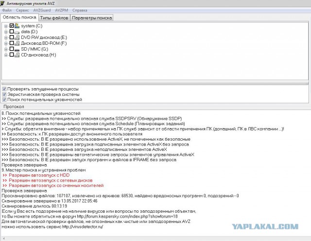Switch to the 'Область поиска' tab
311x241 pixels.
[19, 18]
